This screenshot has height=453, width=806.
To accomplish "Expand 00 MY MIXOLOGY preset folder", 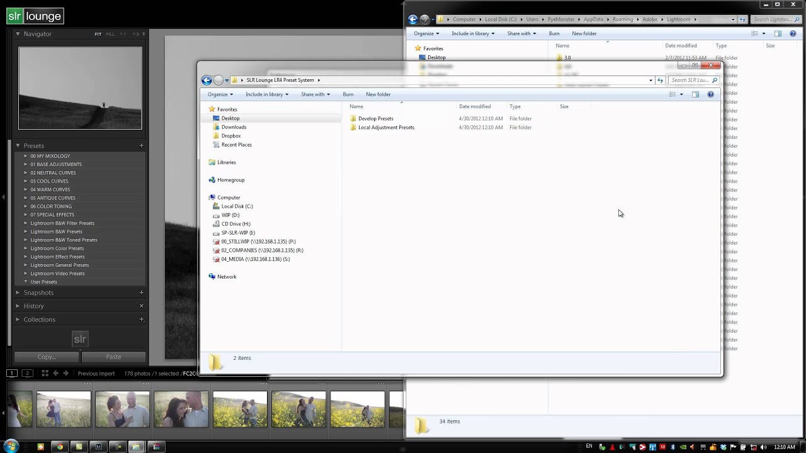I will tap(26, 156).
